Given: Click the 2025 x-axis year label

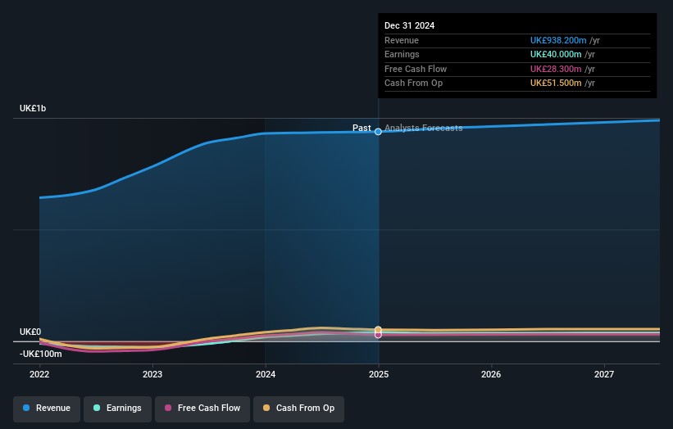Looking at the screenshot, I should coord(378,374).
